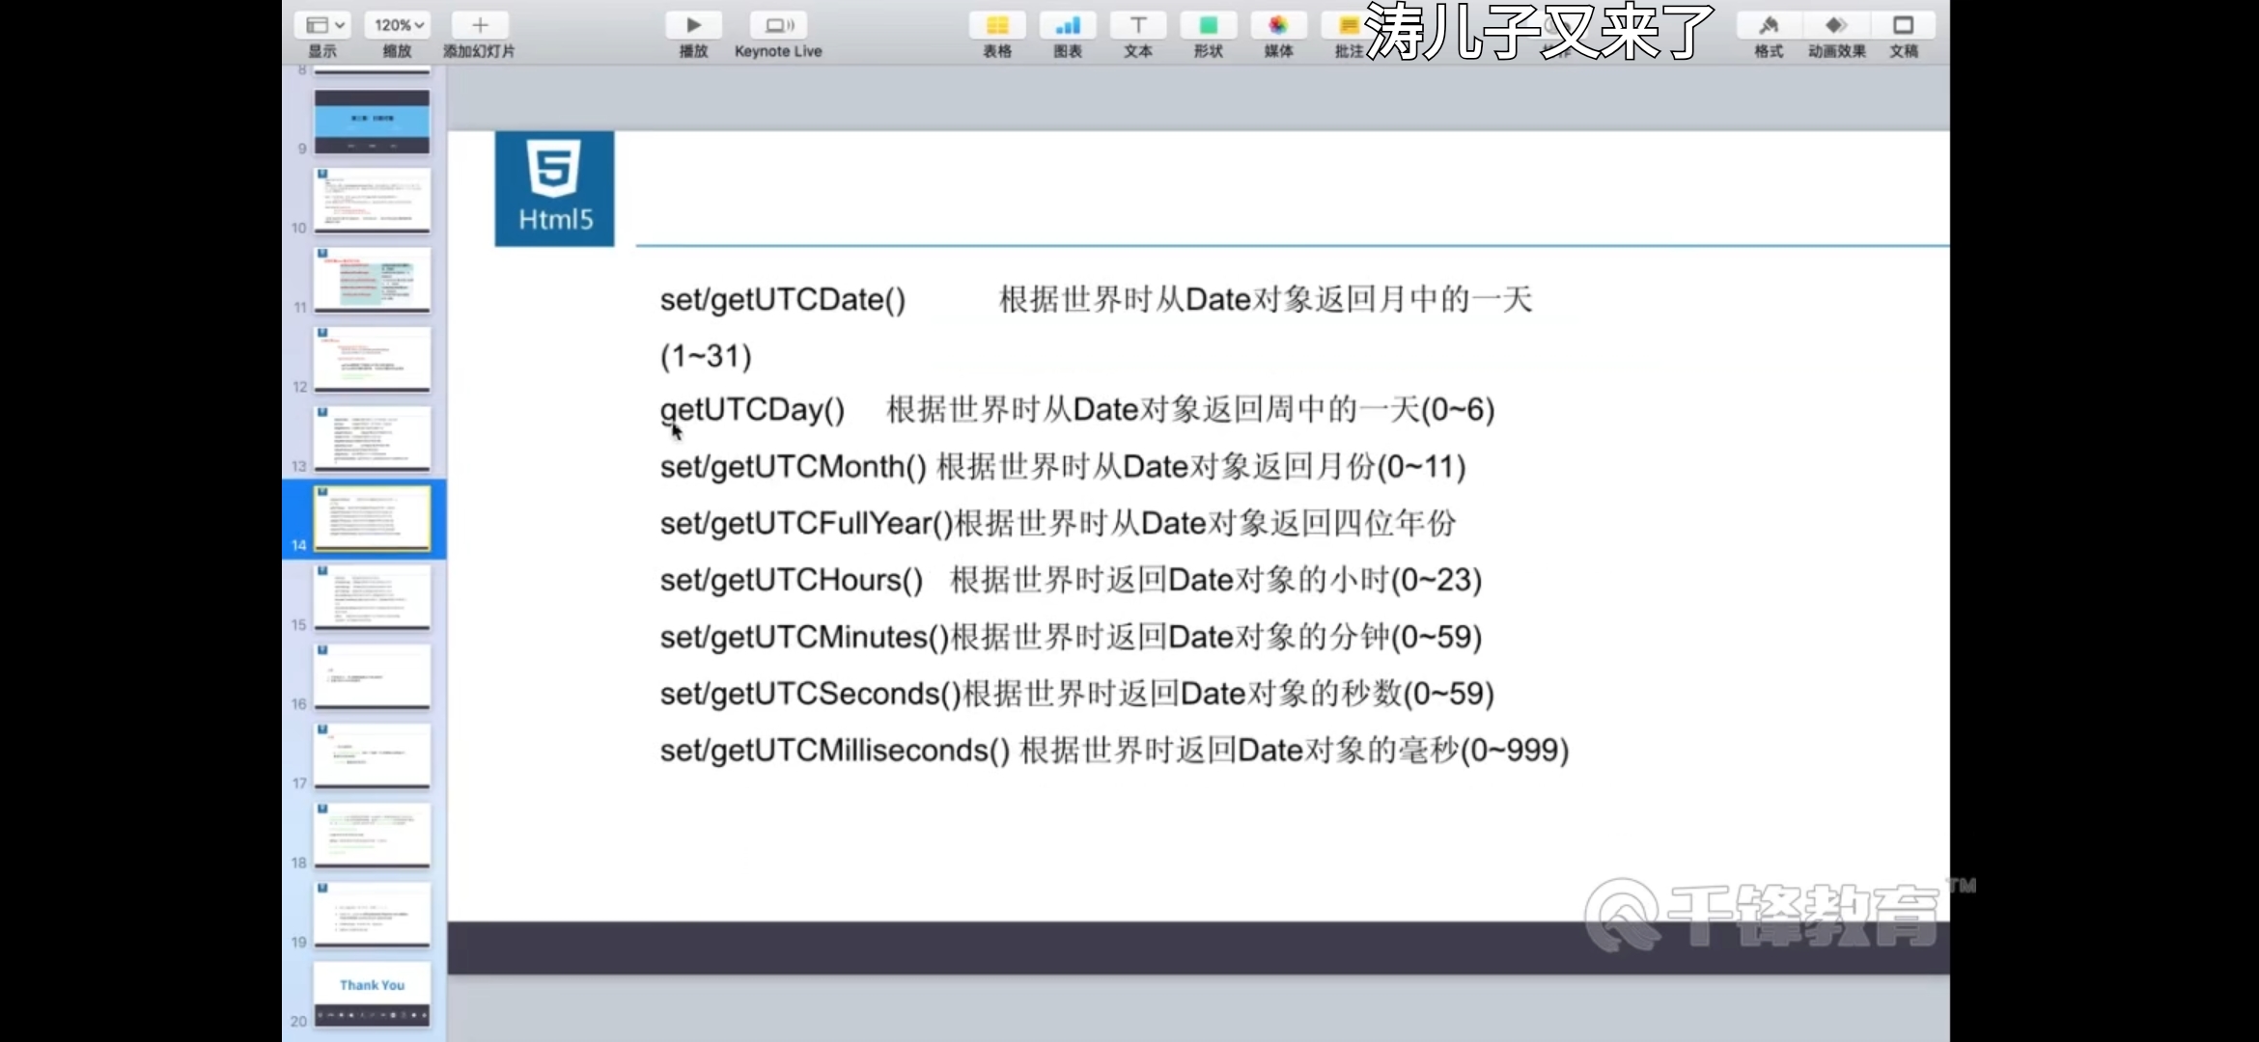Image resolution: width=2259 pixels, height=1042 pixels.
Task: Insert a chart via the 图表 icon
Action: [1068, 26]
